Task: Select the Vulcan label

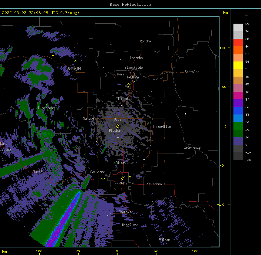Action: pyautogui.click(x=165, y=240)
